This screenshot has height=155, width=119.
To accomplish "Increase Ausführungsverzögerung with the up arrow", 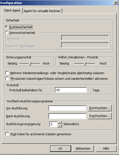I will coord(60,123).
